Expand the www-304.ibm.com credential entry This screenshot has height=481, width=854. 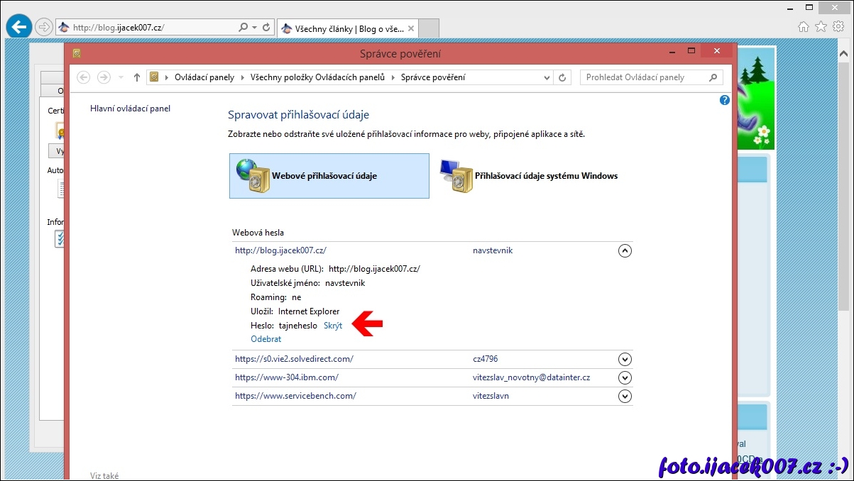pos(625,377)
